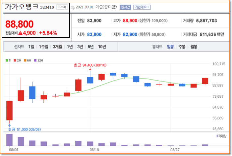Click the 46,660 price axis label
Screen dimensions: 232x156
pyautogui.click(x=218, y=129)
